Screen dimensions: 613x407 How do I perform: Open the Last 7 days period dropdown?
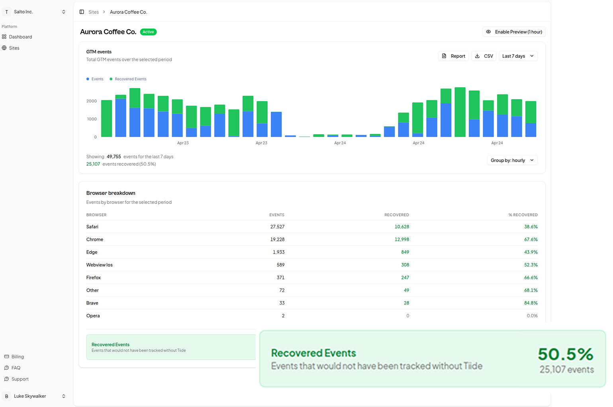(x=518, y=56)
